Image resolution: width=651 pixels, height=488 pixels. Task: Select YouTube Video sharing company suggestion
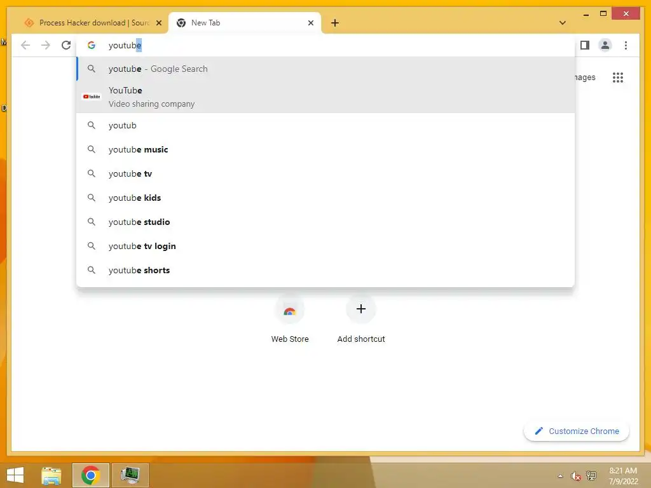click(325, 97)
